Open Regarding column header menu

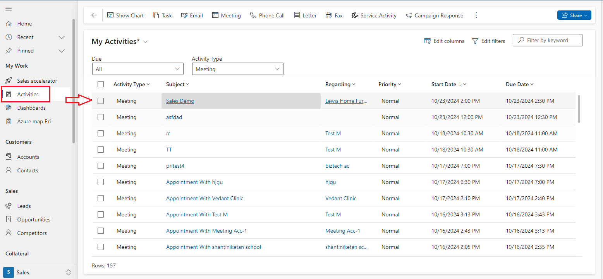[x=340, y=84]
